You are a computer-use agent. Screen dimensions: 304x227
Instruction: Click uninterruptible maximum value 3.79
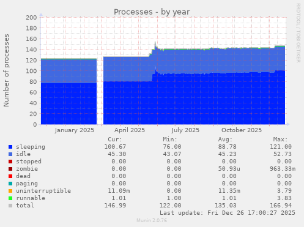pyautogui.click(x=284, y=191)
